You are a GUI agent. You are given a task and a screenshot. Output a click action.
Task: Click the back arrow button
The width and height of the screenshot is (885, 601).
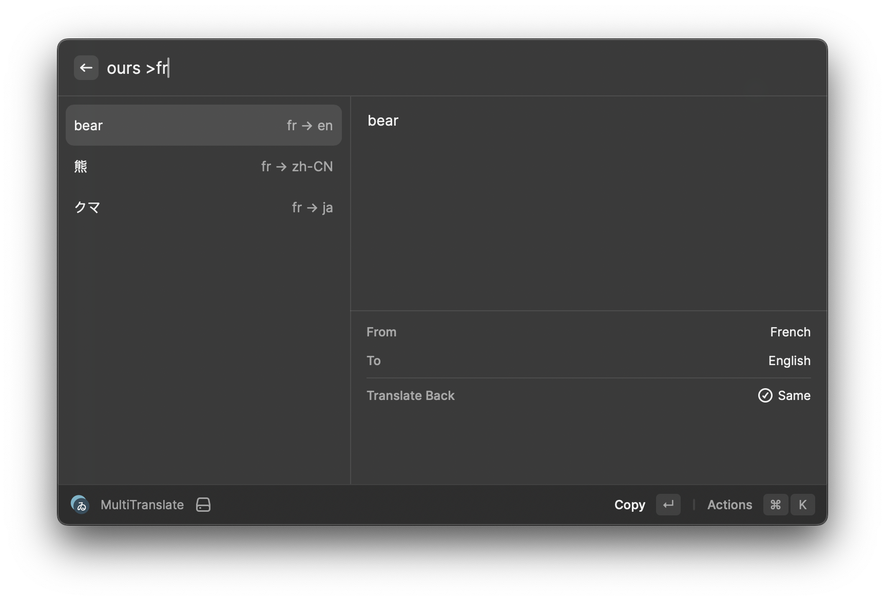[x=86, y=68]
